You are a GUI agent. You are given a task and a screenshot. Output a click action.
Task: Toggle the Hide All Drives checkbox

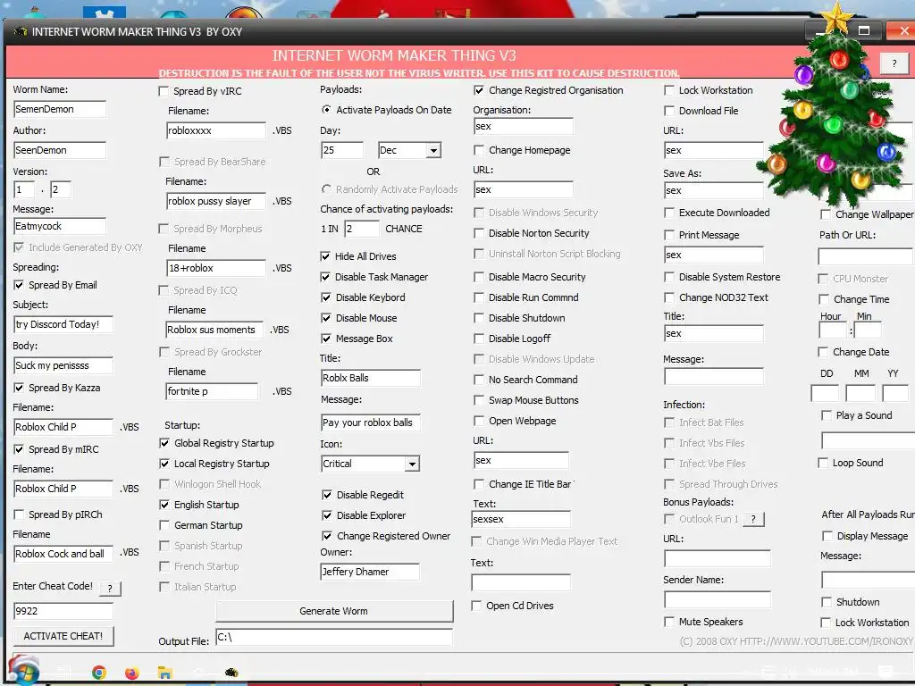click(325, 256)
